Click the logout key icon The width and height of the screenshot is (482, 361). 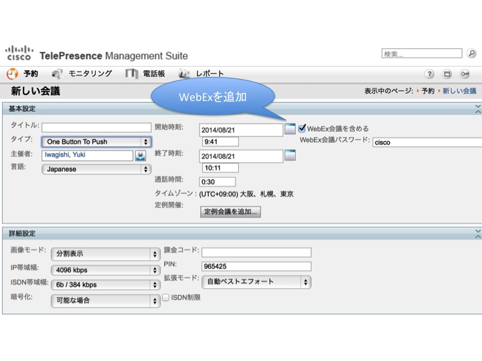point(465,74)
